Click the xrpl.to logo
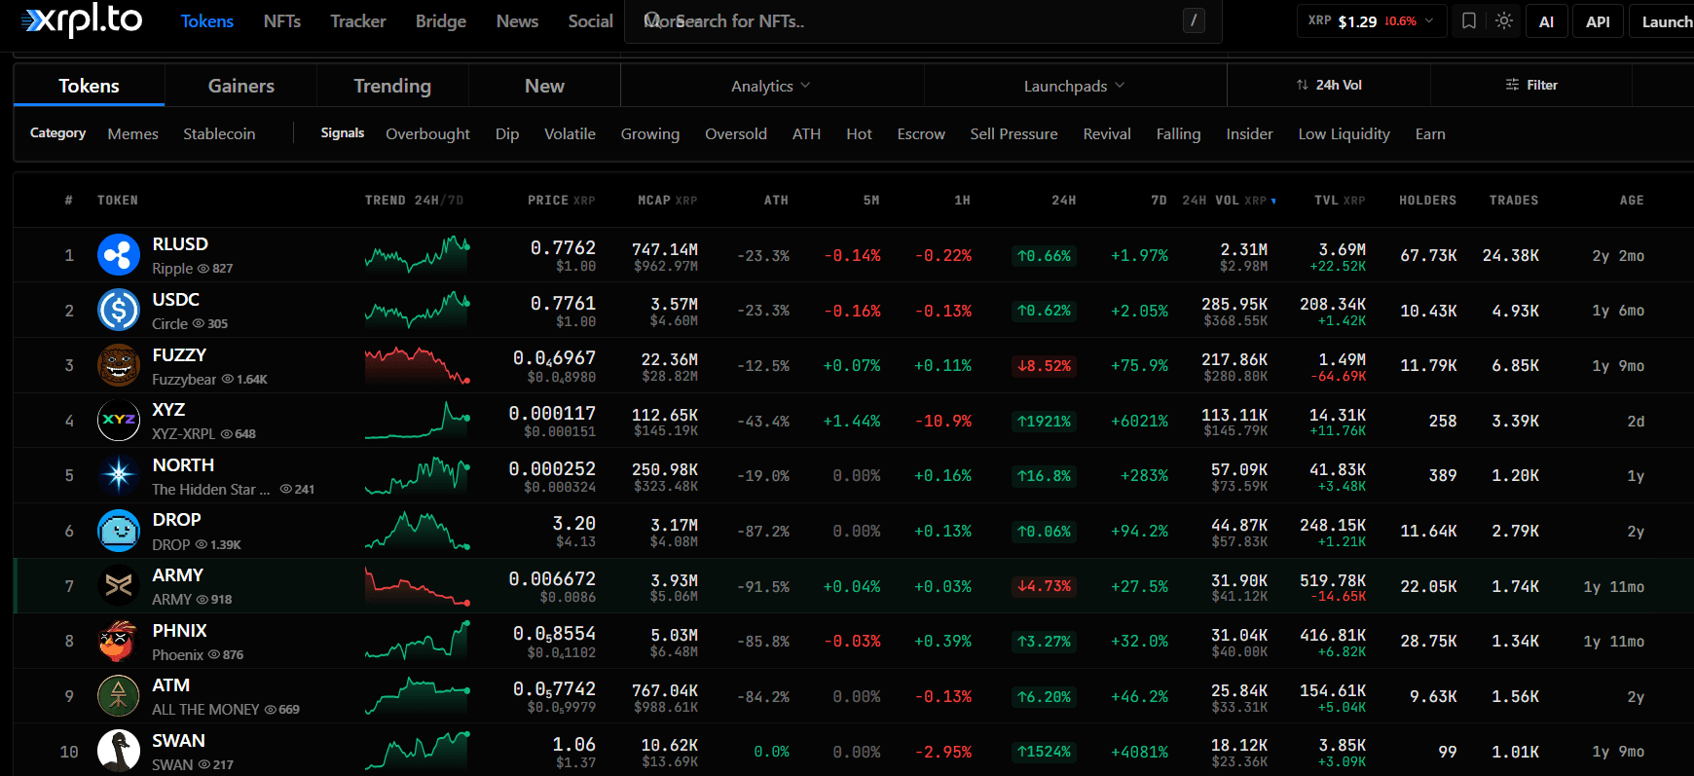This screenshot has width=1694, height=776. [82, 20]
